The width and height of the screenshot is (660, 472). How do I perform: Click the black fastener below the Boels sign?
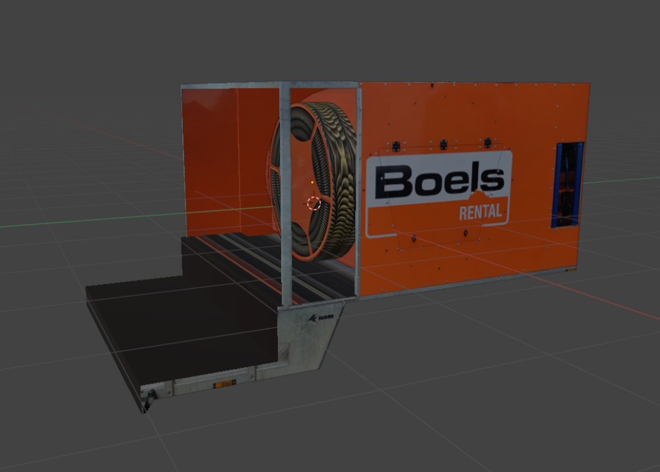(x=465, y=232)
